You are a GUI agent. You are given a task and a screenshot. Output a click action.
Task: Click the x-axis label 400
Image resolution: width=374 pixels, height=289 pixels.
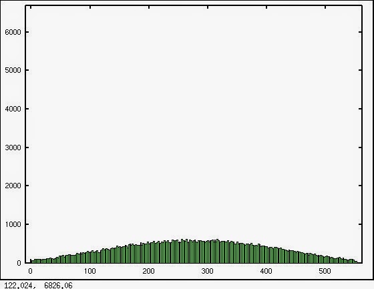[x=266, y=271]
